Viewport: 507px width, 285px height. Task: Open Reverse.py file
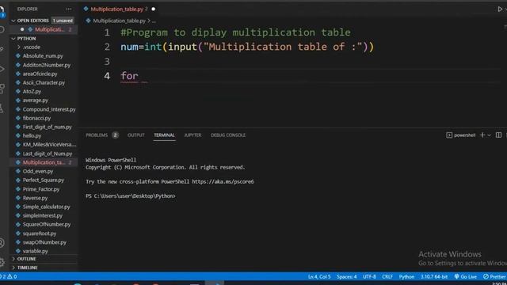click(x=35, y=198)
